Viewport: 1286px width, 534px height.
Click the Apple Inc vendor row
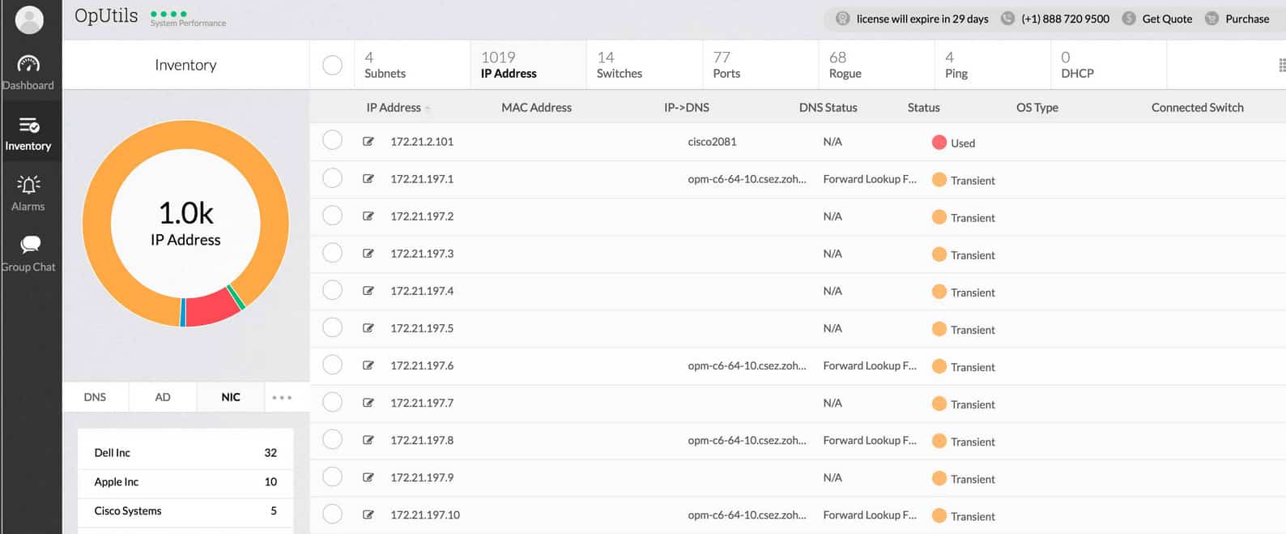pyautogui.click(x=185, y=482)
